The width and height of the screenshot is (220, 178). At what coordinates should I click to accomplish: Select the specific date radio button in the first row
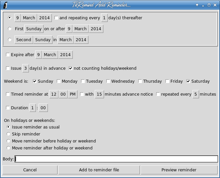(x=10, y=18)
